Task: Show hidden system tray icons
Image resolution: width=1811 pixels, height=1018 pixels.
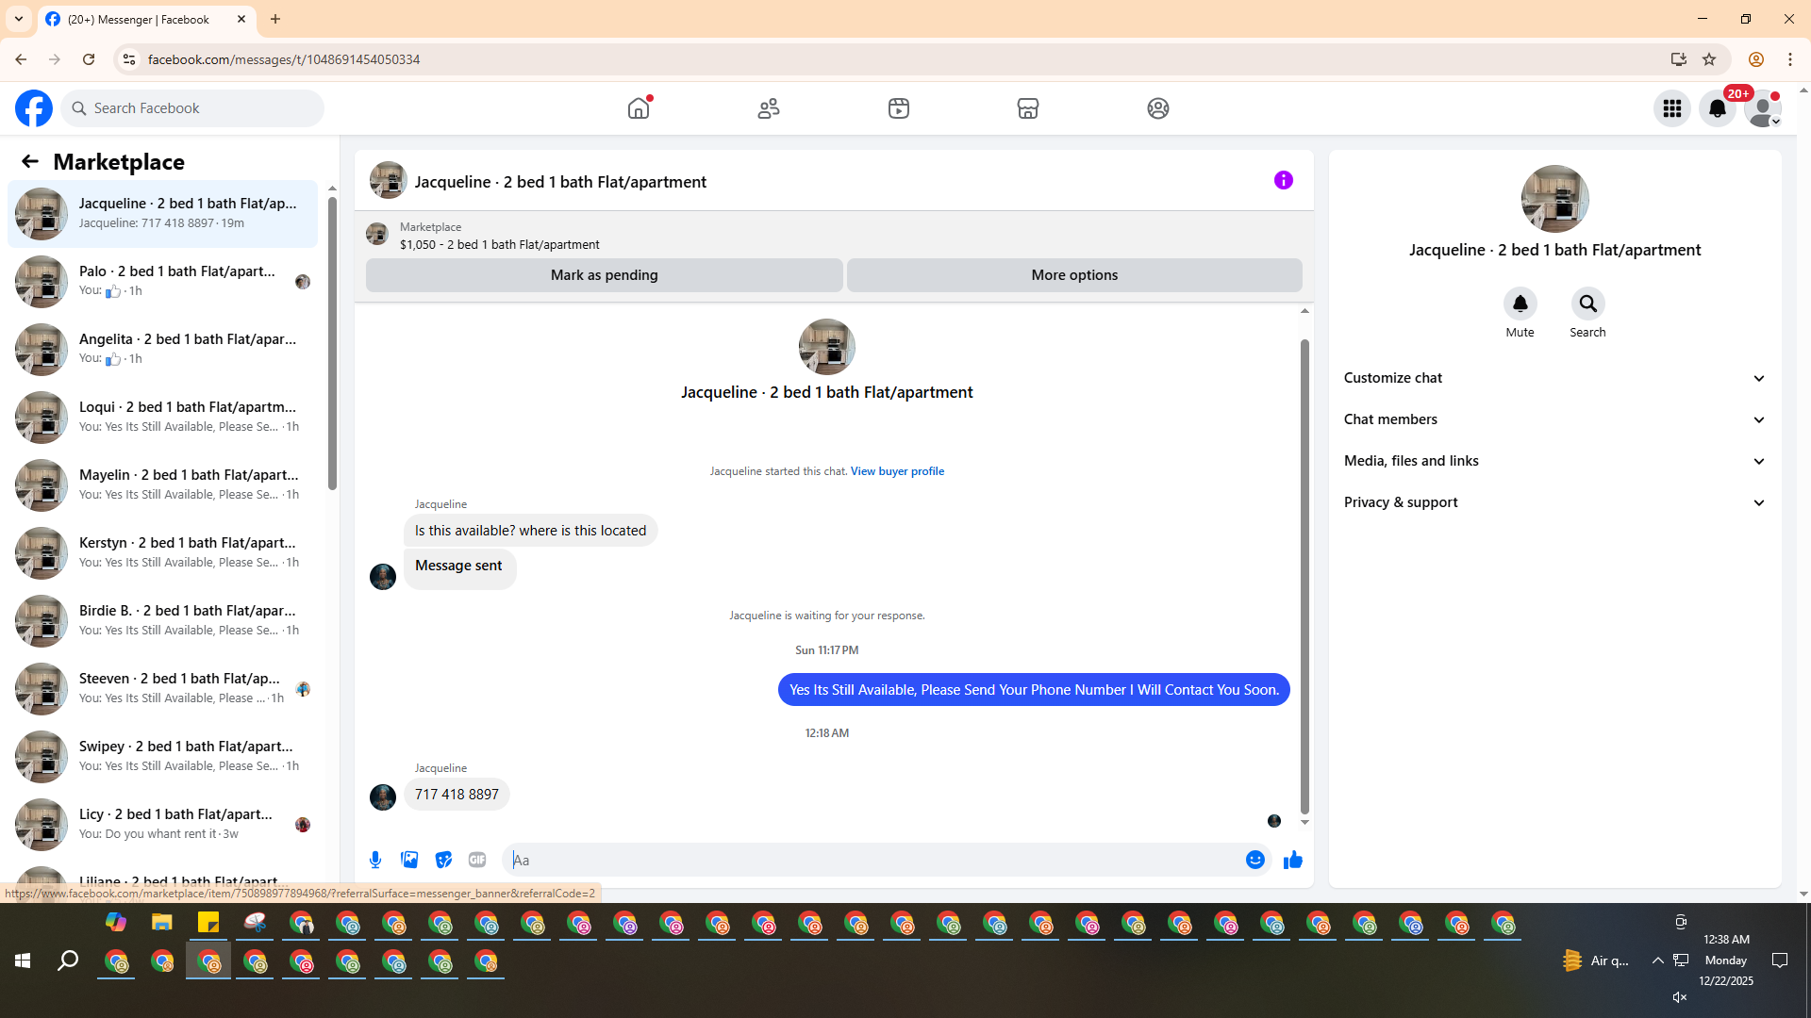Action: click(1657, 961)
